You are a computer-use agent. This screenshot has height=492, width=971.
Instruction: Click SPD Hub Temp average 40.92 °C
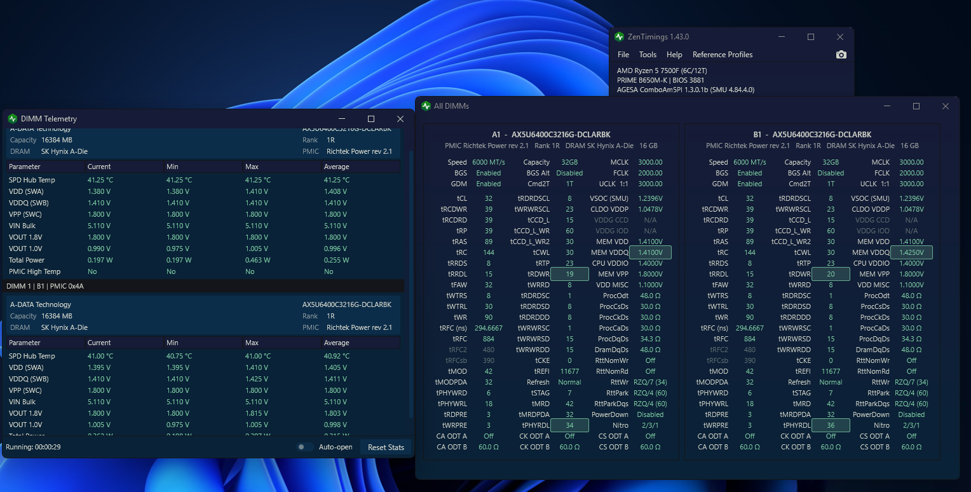337,356
